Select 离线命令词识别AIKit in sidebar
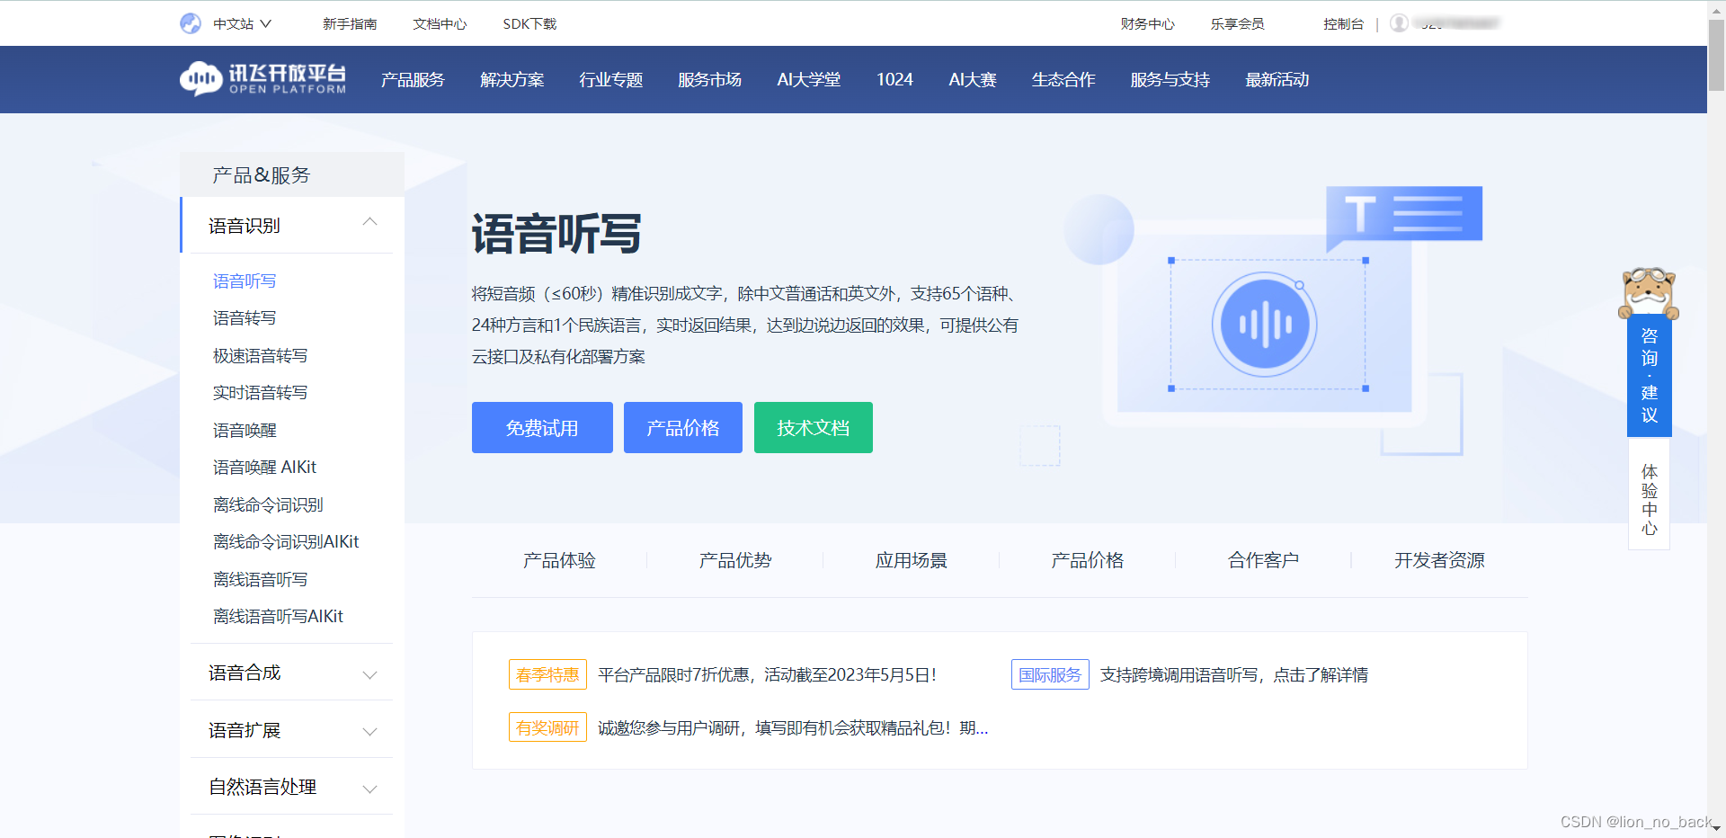 pos(286,542)
